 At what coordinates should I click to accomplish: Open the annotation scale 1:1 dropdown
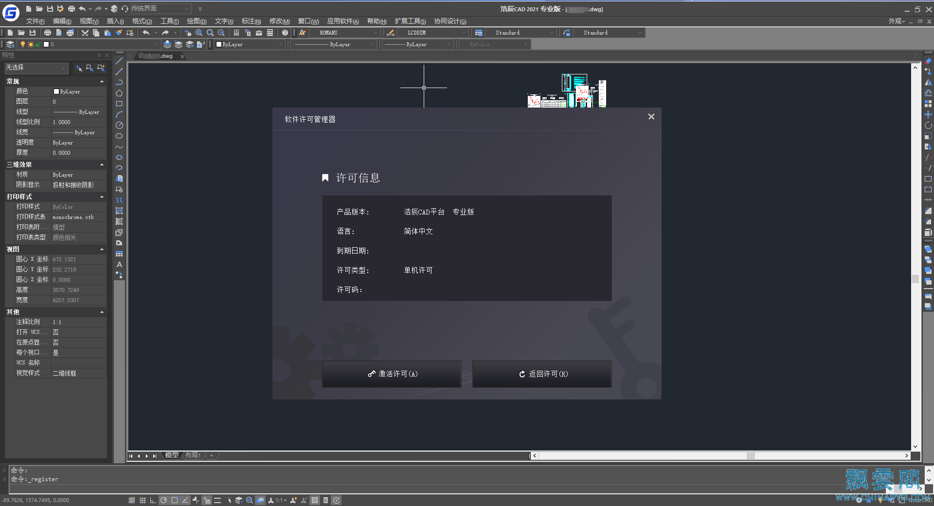pyautogui.click(x=281, y=500)
